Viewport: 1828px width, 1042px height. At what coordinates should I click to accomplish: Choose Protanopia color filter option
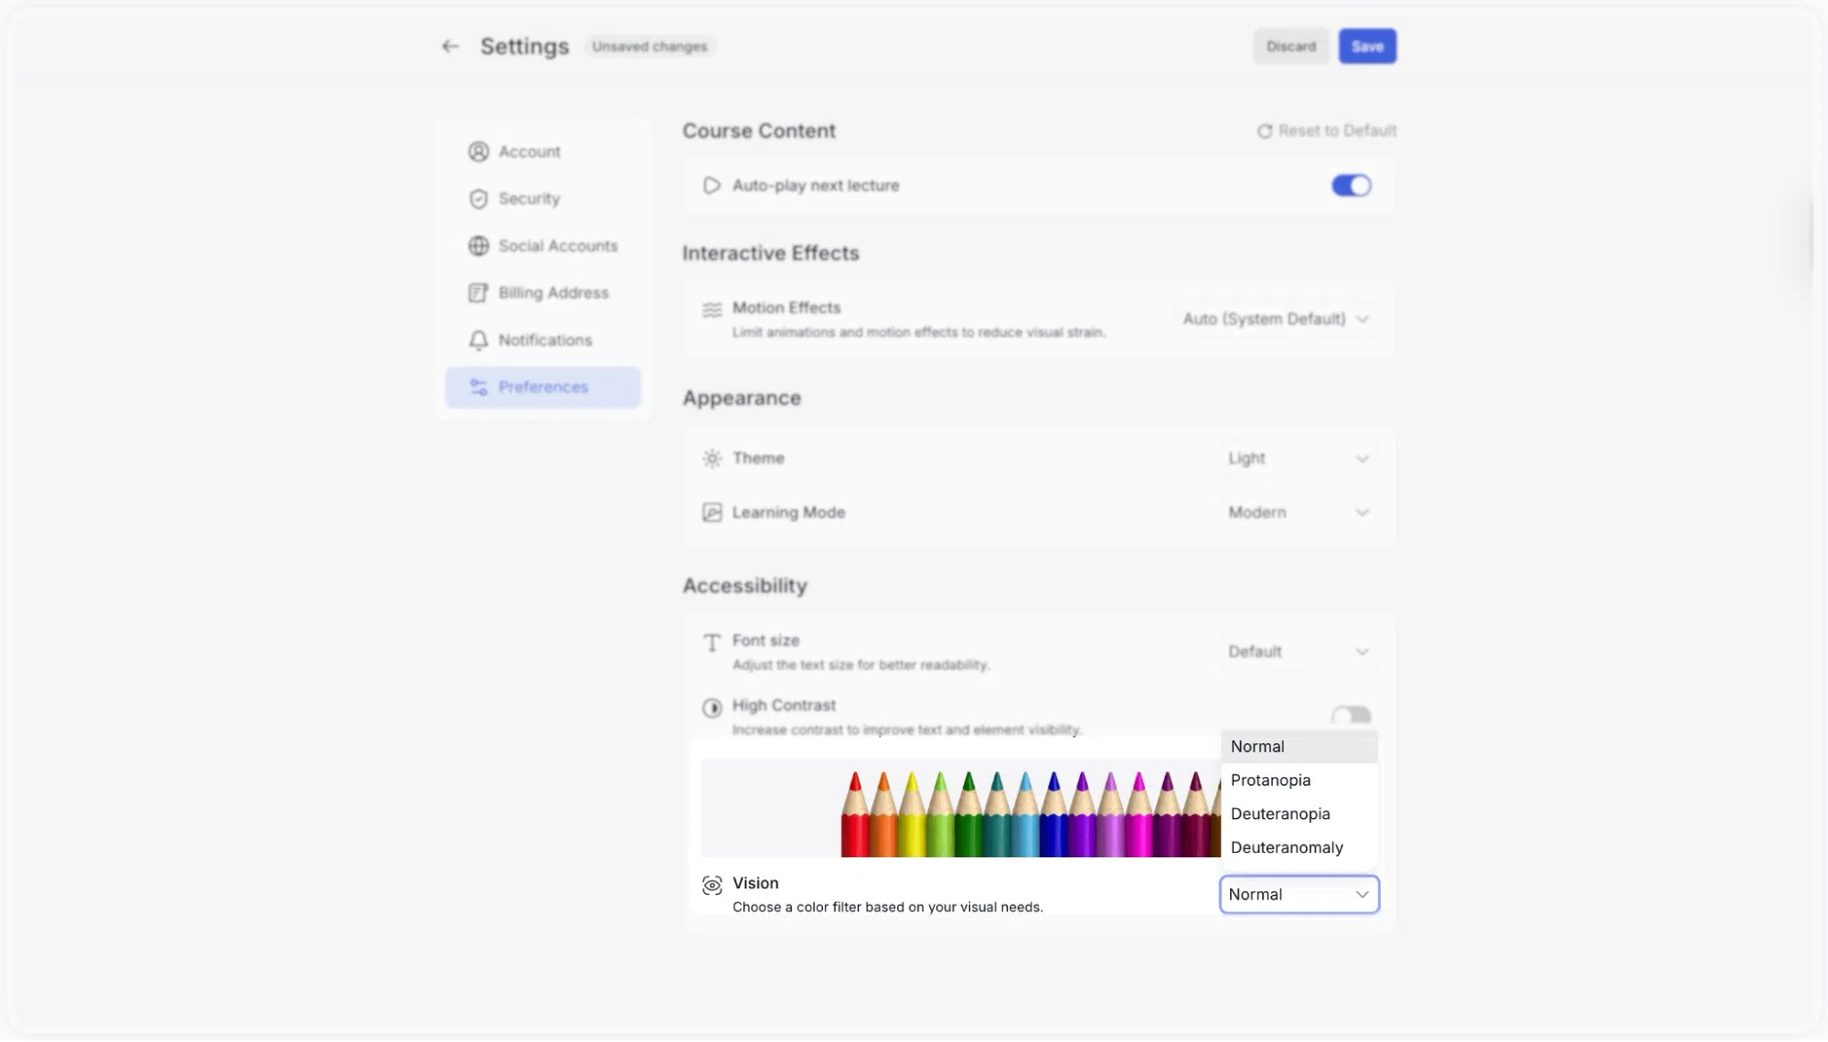coord(1299,781)
